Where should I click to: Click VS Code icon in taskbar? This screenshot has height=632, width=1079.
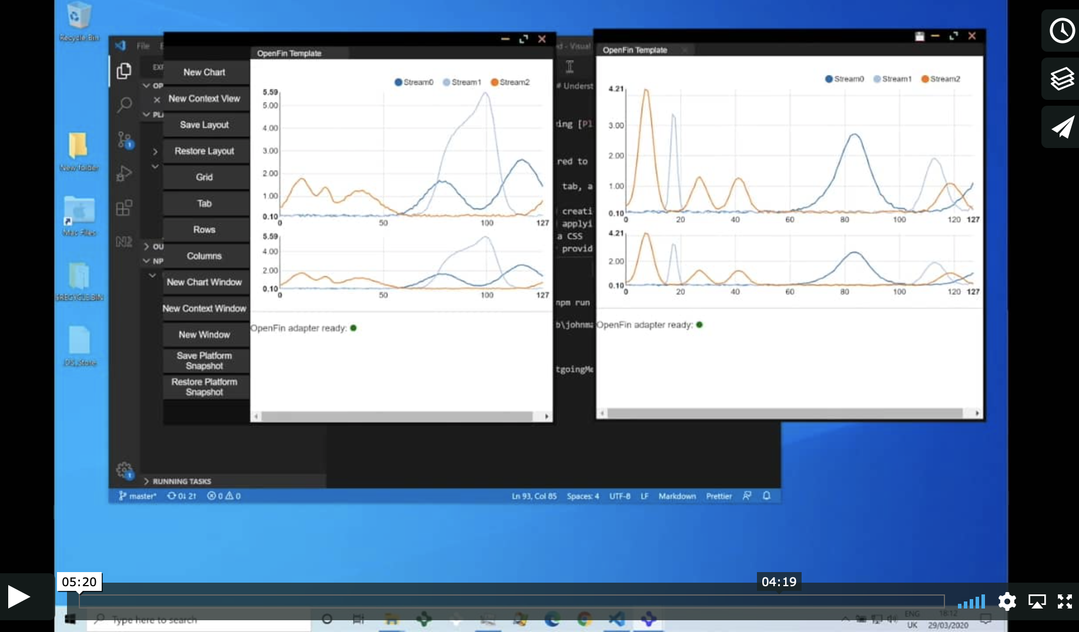[616, 619]
